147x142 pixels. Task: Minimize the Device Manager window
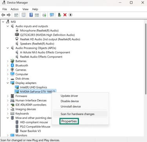click(120, 2)
